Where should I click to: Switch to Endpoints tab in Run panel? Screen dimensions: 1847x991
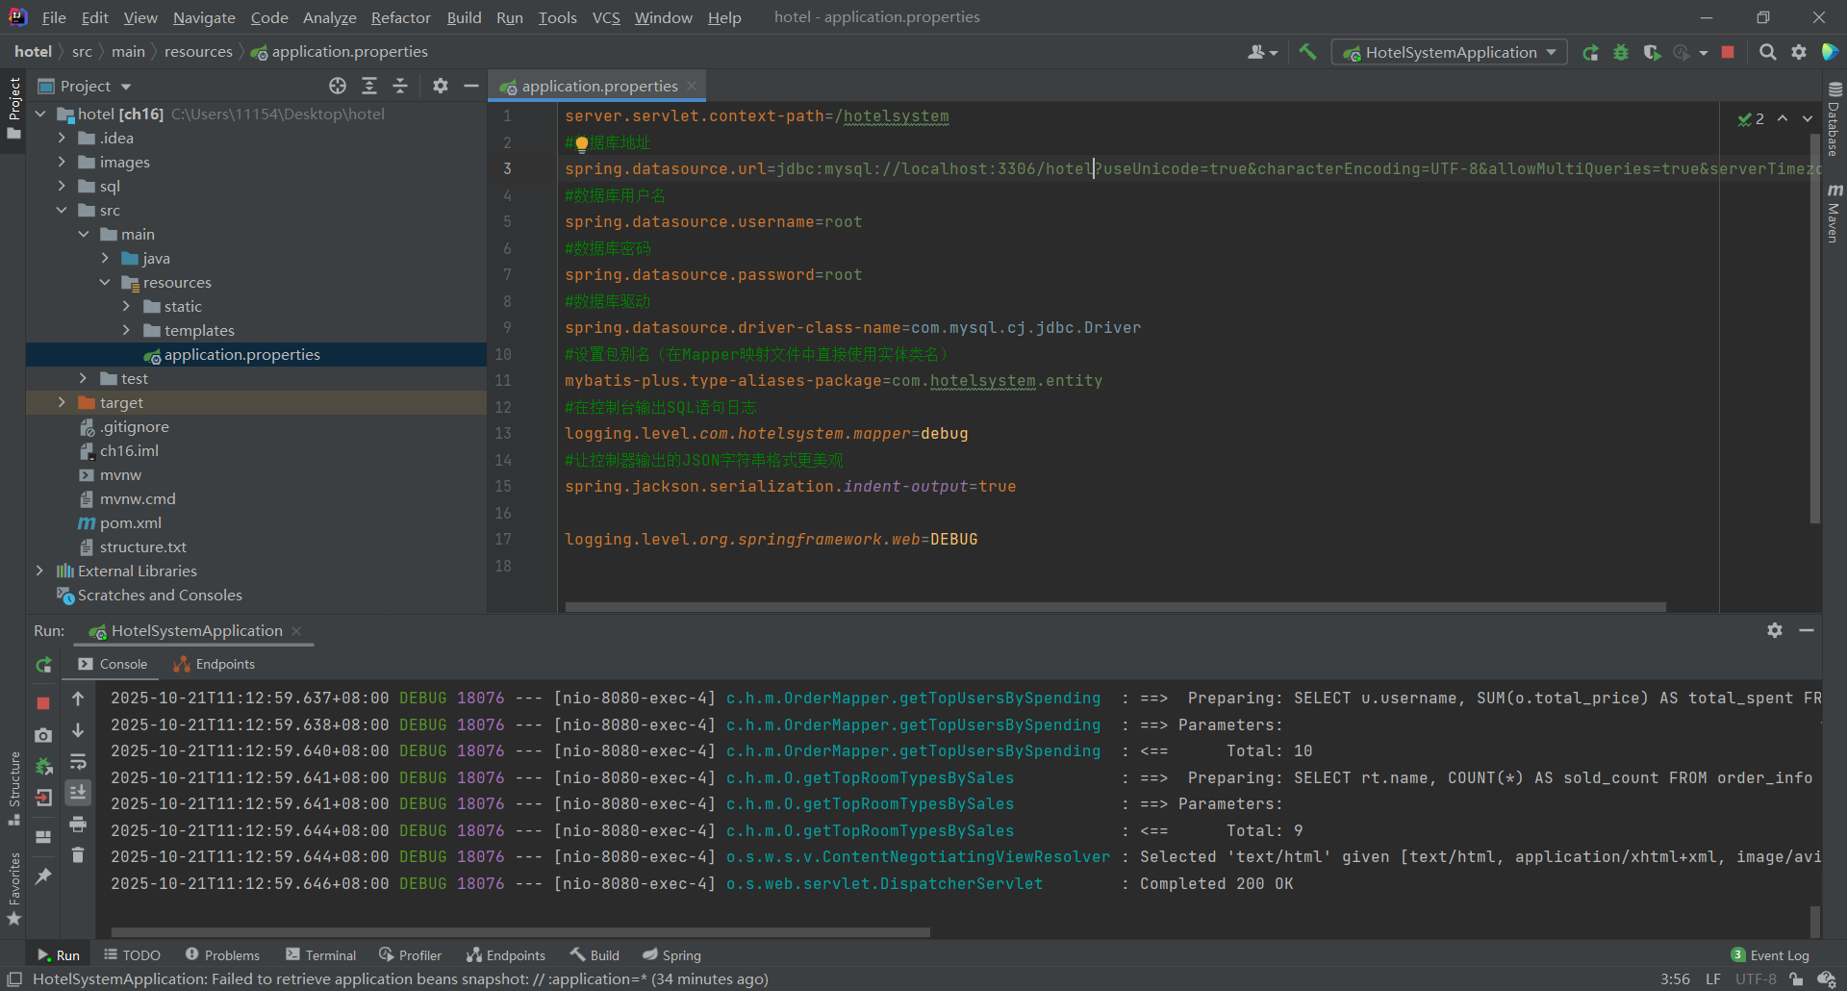pyautogui.click(x=215, y=664)
